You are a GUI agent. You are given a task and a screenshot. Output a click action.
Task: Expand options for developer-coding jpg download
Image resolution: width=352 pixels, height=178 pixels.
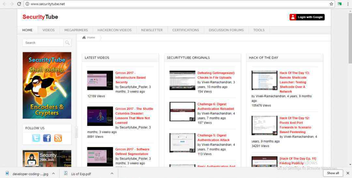pos(53,173)
